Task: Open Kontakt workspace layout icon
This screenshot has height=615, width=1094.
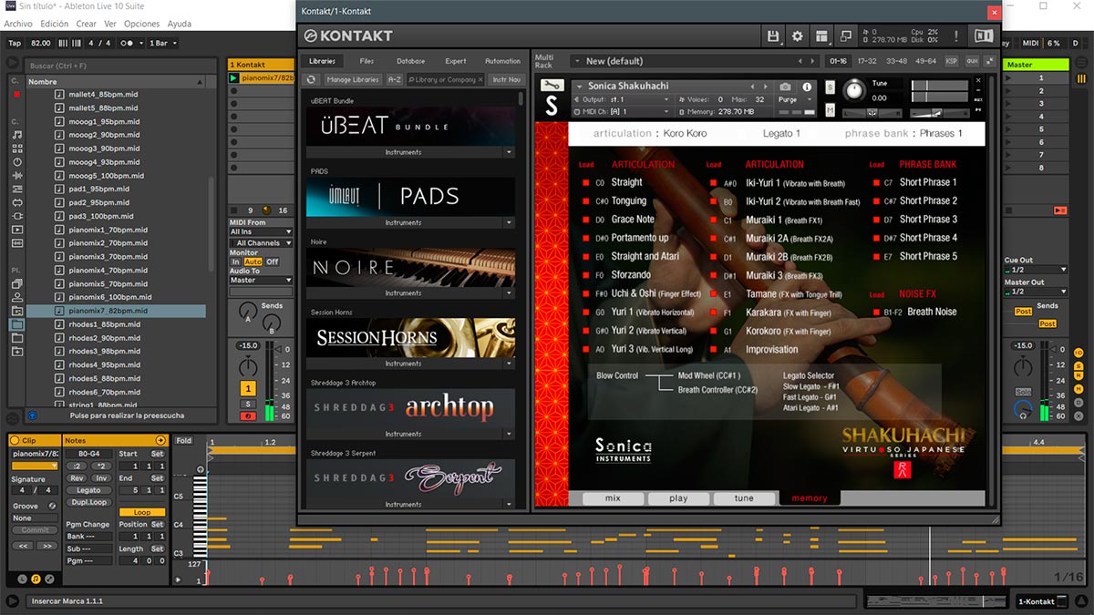Action: (821, 36)
